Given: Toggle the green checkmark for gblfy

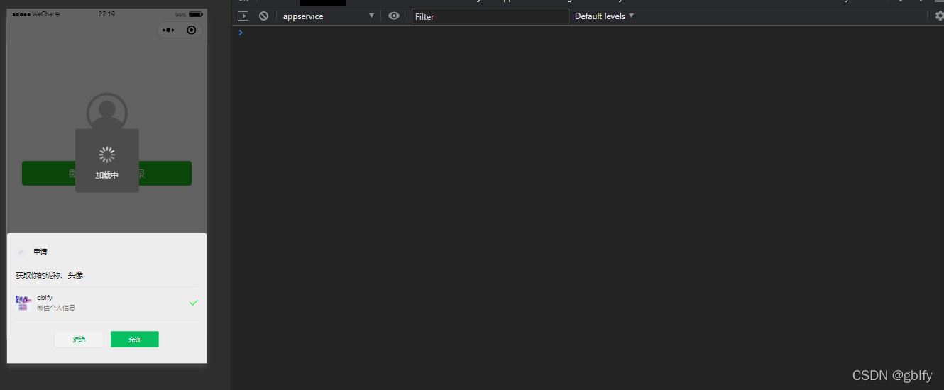Looking at the screenshot, I should 193,303.
